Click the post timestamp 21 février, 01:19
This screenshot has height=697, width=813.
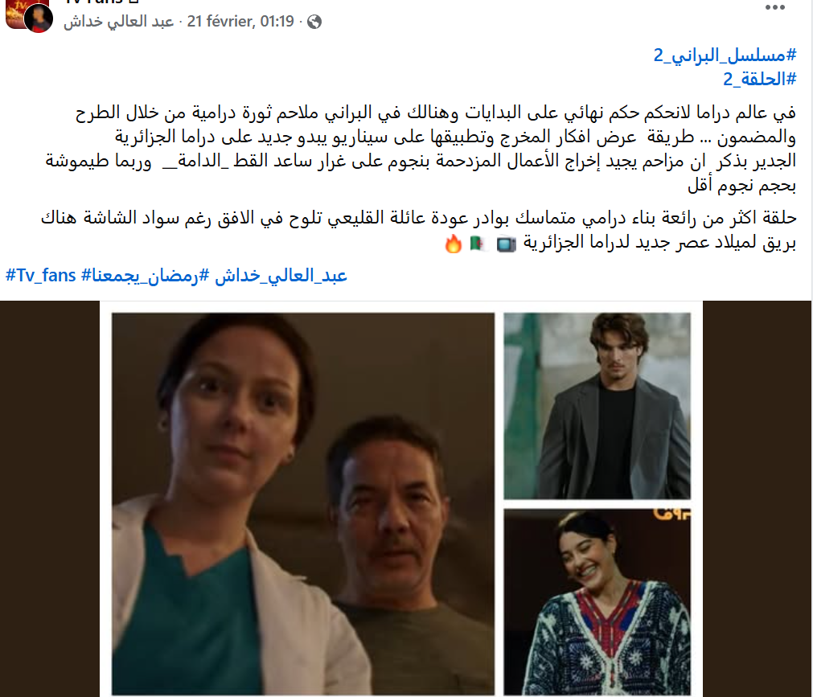240,21
